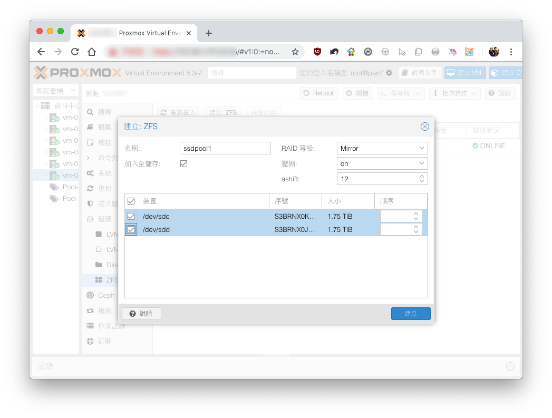Open the Summary item in node menu

click(104, 128)
